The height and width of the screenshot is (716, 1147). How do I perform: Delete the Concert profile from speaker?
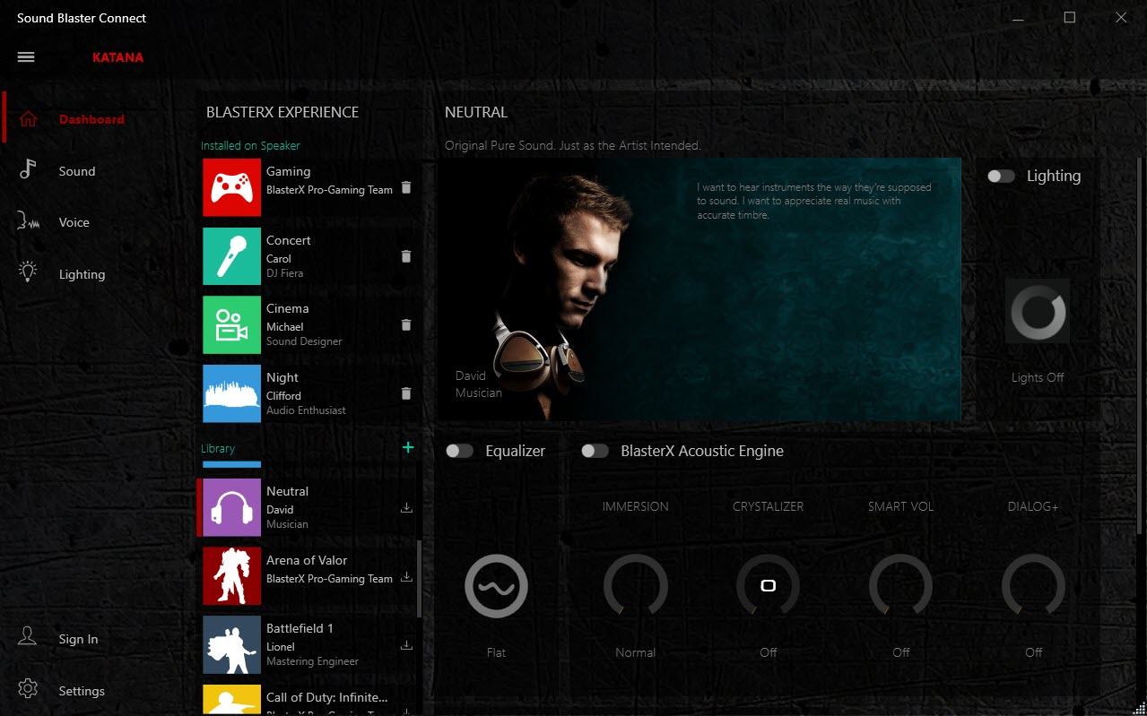click(x=406, y=256)
